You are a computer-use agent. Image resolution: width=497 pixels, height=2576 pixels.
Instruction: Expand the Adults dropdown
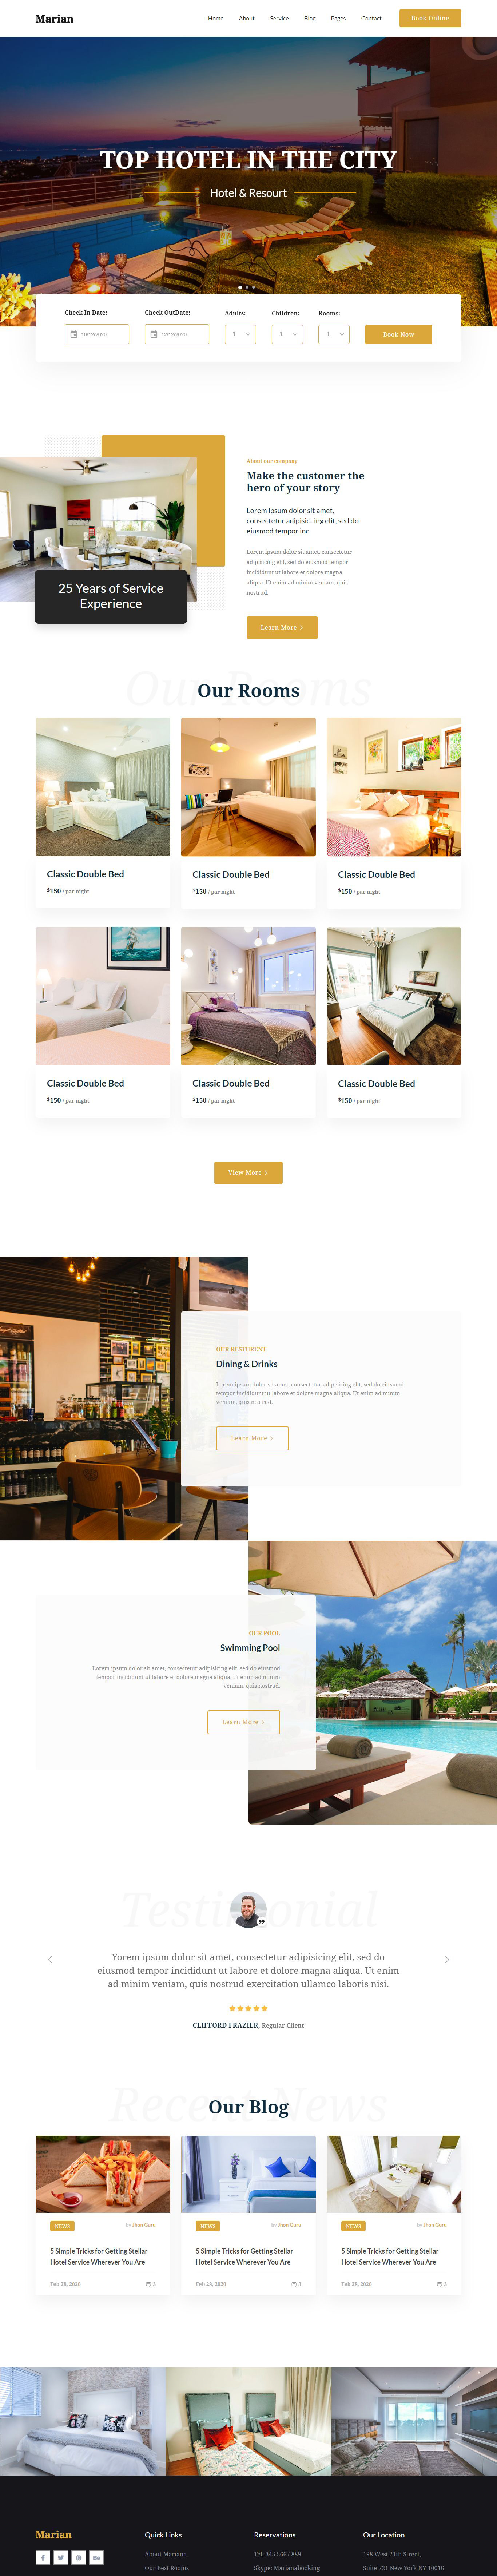(240, 334)
